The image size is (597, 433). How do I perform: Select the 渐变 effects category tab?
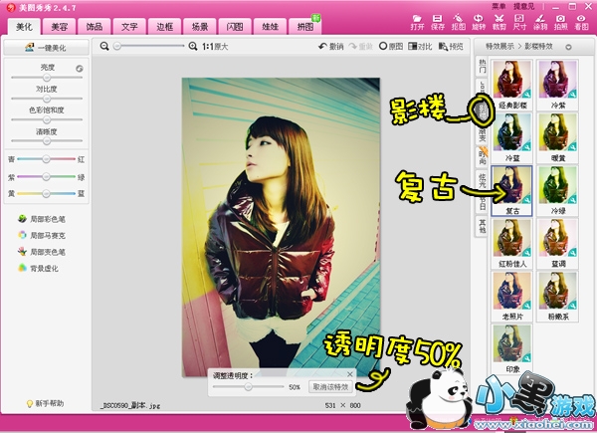(482, 134)
